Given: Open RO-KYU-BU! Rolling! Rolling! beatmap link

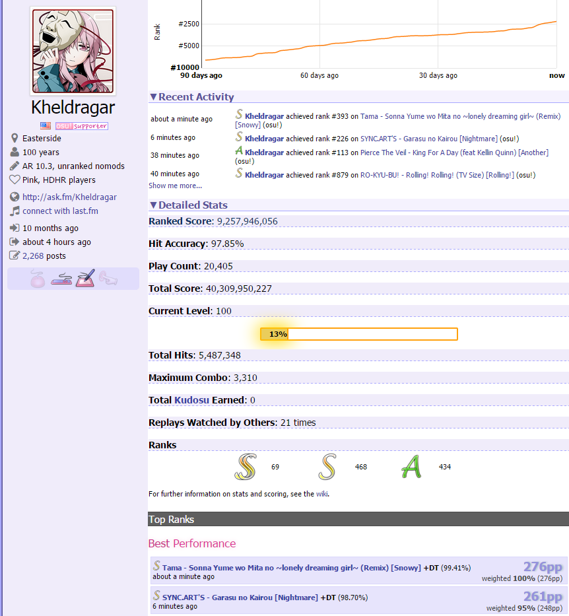Looking at the screenshot, I should [x=437, y=175].
